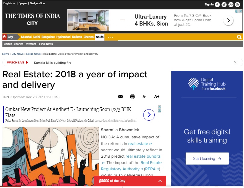Viewport: 244px width, 188px height.
Task: Open Omkar ad info icon
Action: pyautogui.click(x=159, y=111)
